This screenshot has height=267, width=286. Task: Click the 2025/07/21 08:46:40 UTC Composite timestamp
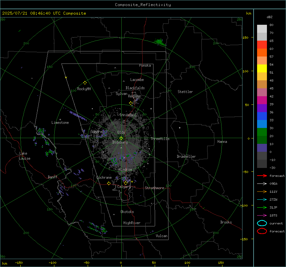(x=44, y=13)
